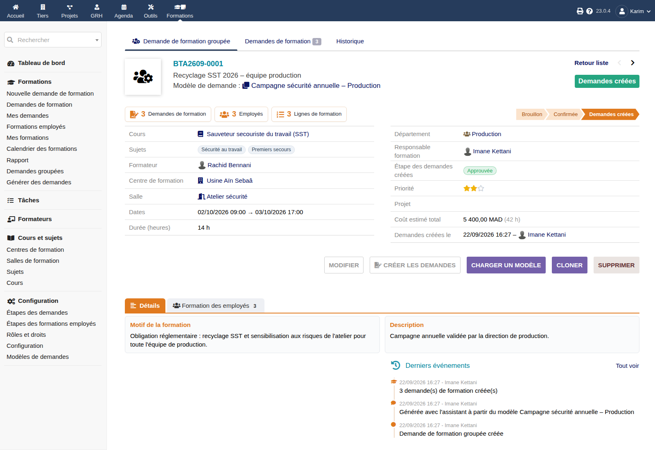Click the CLONER button
The height and width of the screenshot is (450, 655).
tap(569, 265)
